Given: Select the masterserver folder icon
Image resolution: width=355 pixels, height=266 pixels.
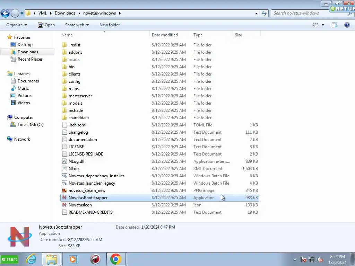Looking at the screenshot, I should click(x=64, y=96).
